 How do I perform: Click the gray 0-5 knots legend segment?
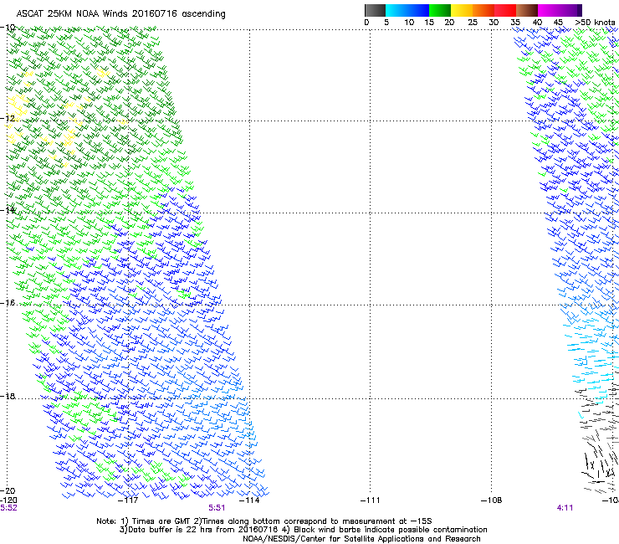tap(375, 10)
